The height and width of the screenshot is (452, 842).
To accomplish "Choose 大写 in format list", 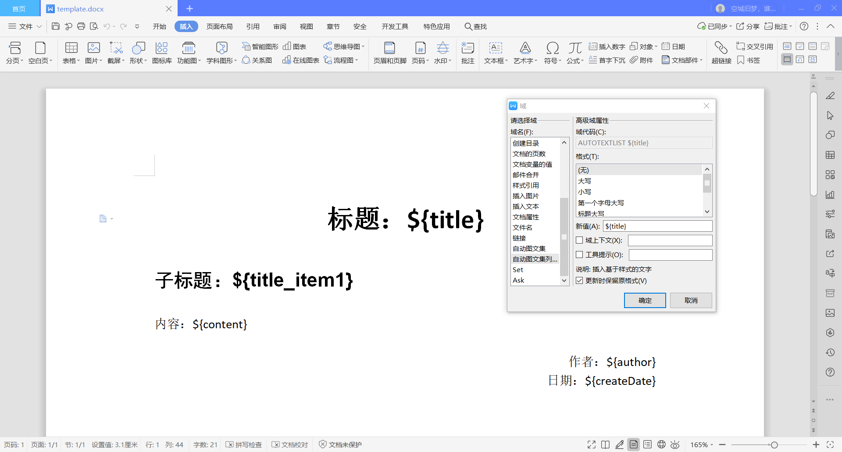I will [x=639, y=181].
